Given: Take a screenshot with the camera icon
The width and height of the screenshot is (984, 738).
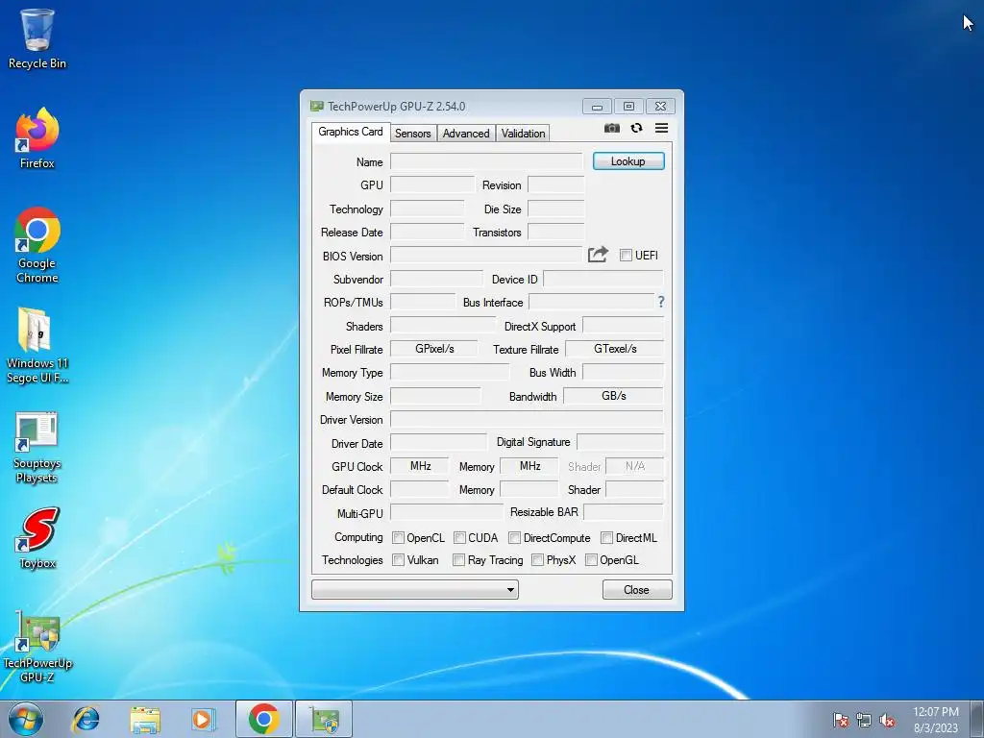Looking at the screenshot, I should 612,128.
